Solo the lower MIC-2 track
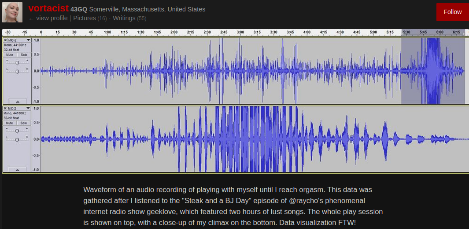This screenshot has height=229, width=469. [x=24, y=123]
